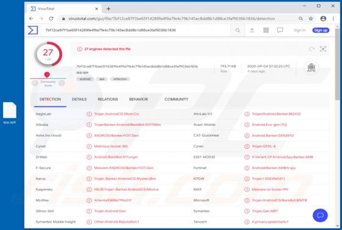Click the similar files graph icon
This screenshot has height=230, width=342.
coord(323,49)
